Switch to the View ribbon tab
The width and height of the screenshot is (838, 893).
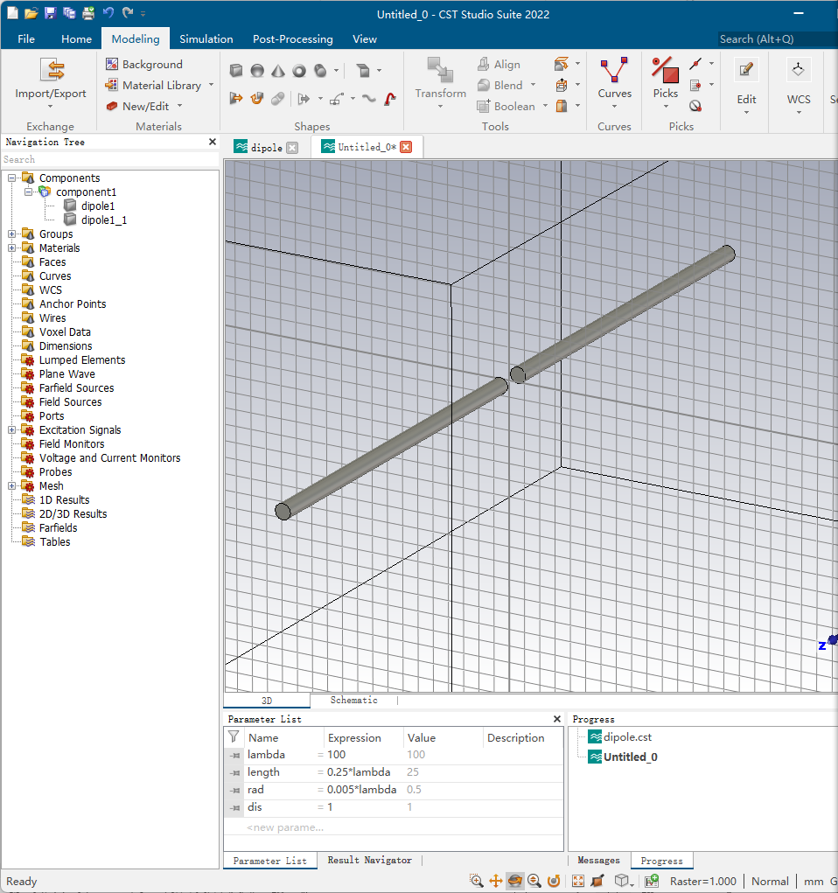(x=365, y=38)
